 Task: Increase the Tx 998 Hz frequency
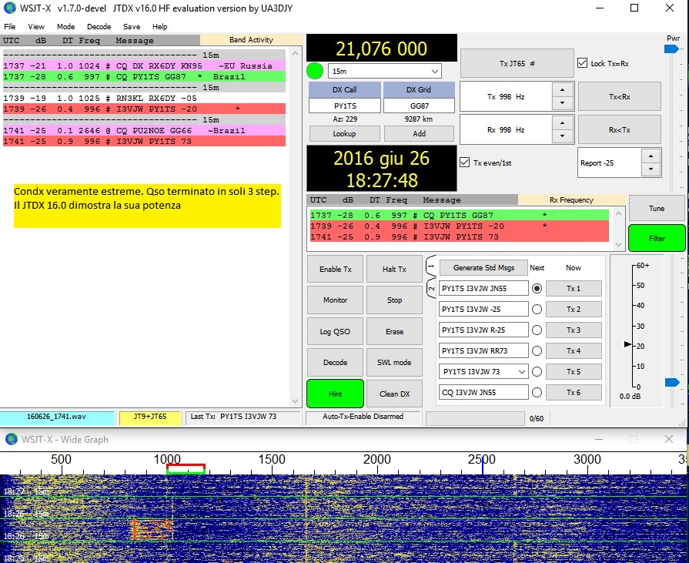pyautogui.click(x=563, y=90)
